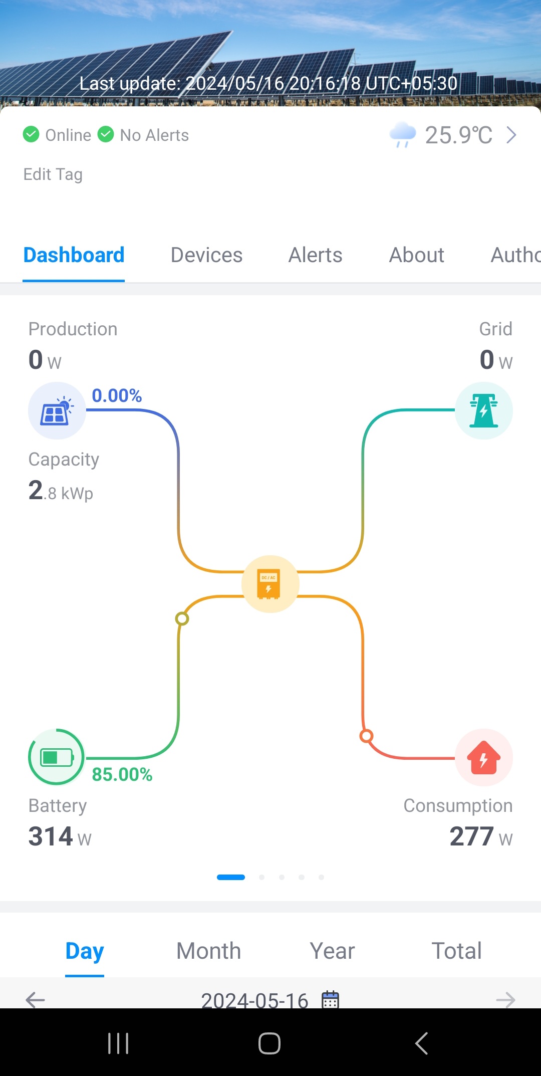Tap the battery status icon

[57, 757]
